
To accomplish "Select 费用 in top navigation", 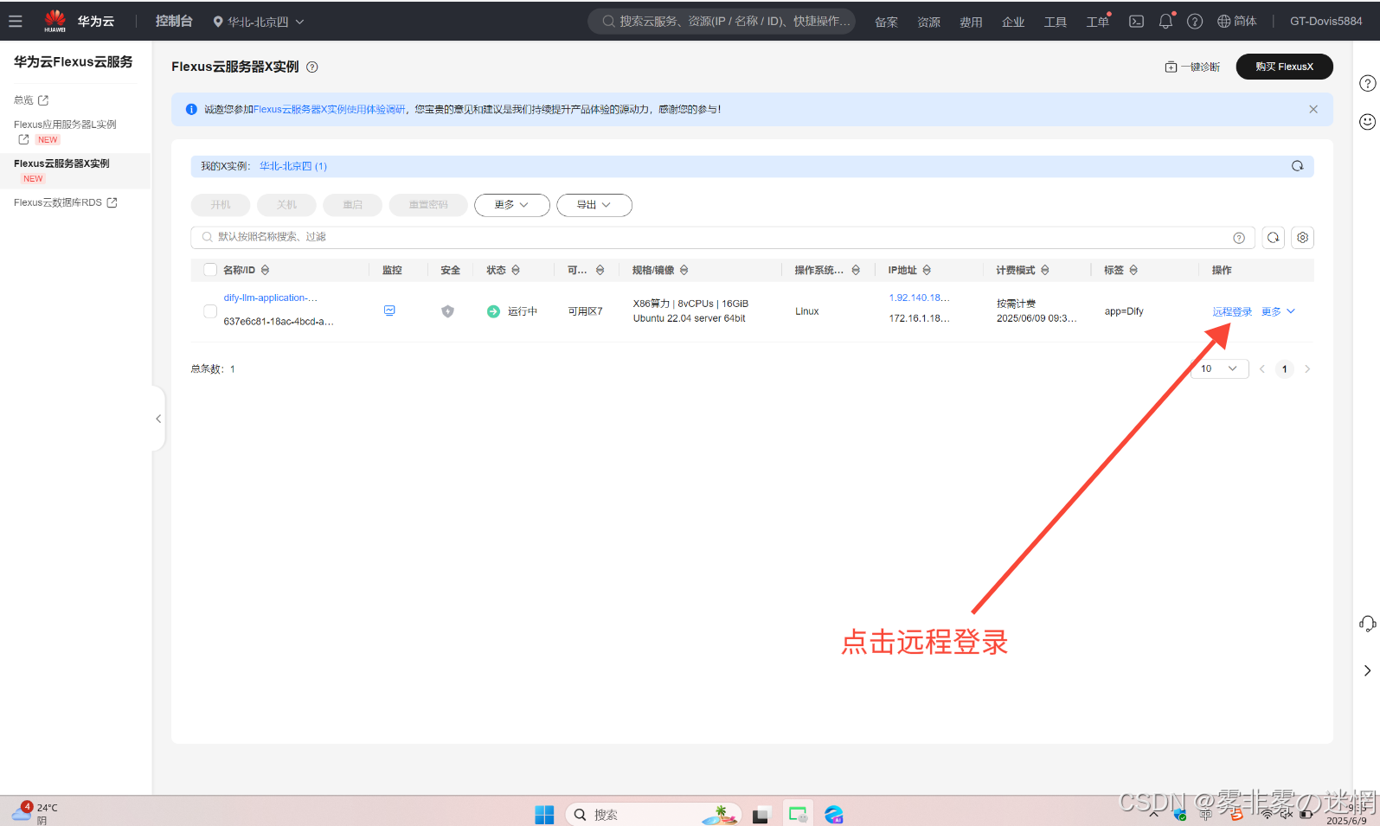I will point(970,22).
